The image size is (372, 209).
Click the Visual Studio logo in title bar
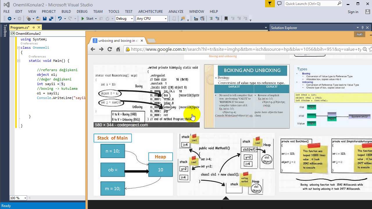coord(6,4)
